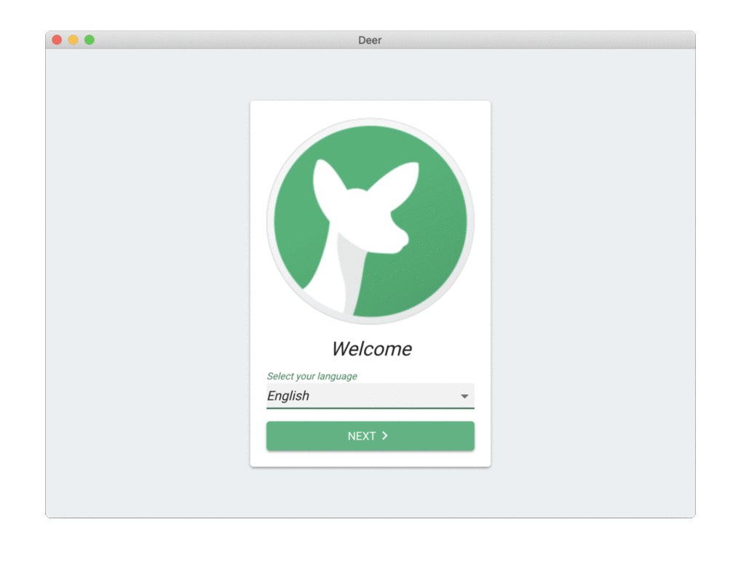Maximize the Deer window with green button
Screen dimensions: 741x578
pos(90,40)
